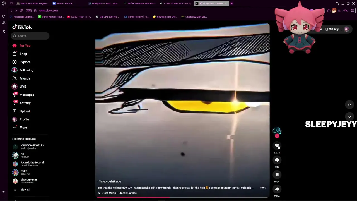Screen dimensions: 357x201
Task: Open the TikTok Shop page
Action: click(x=20, y=54)
